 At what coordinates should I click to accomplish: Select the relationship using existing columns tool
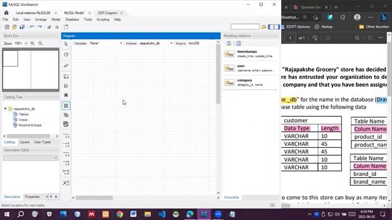coord(66,183)
